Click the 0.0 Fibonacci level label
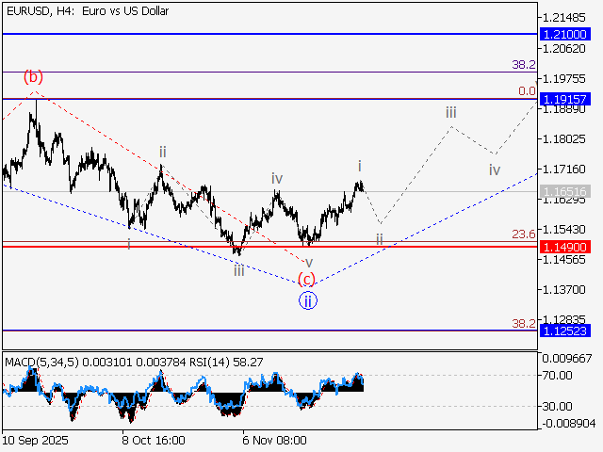This screenshot has height=452, width=603. (x=527, y=91)
